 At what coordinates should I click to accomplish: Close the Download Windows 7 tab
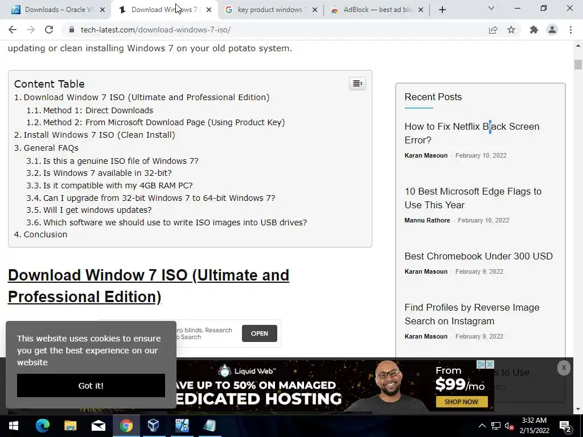coord(209,10)
